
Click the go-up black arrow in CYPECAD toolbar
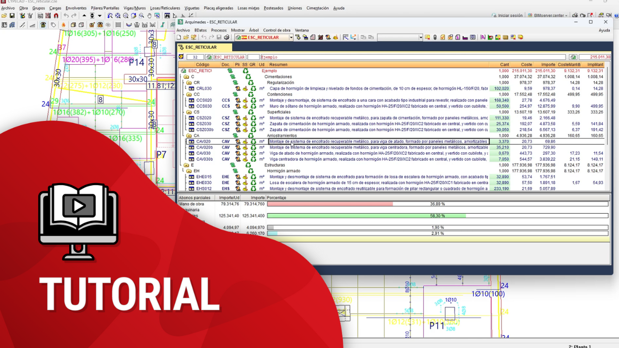coord(84,16)
